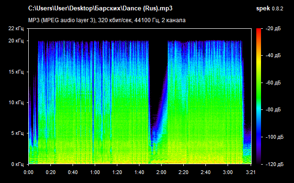
Task: Click the 0:00 time axis label
Action: tap(28, 172)
